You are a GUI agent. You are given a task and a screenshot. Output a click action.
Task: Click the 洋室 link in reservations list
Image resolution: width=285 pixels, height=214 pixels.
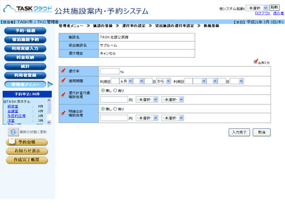[11, 121]
